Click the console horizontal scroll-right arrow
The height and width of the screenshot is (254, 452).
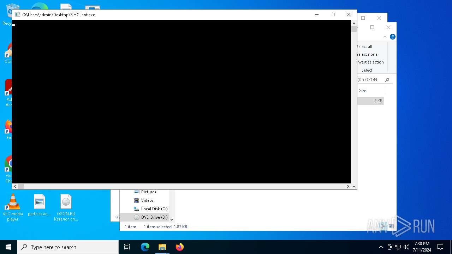point(348,186)
